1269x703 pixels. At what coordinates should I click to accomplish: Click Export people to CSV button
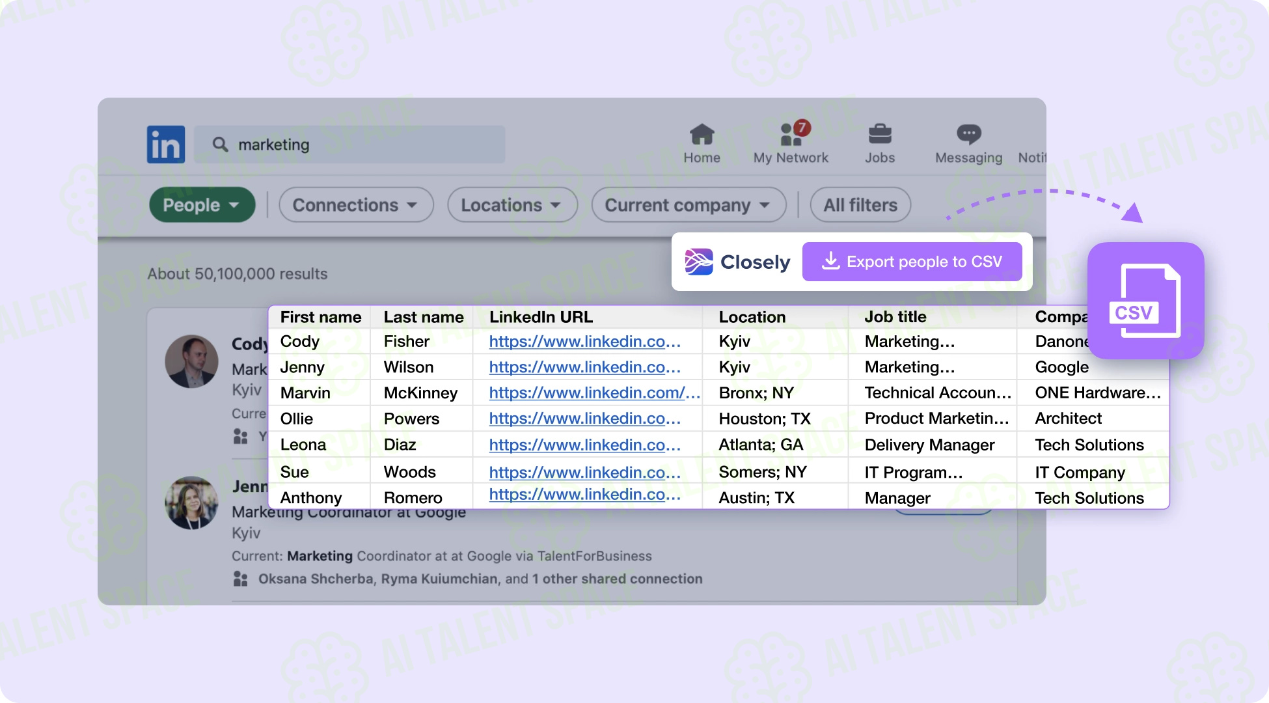[x=912, y=262]
